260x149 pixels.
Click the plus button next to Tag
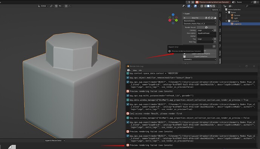click(215, 39)
